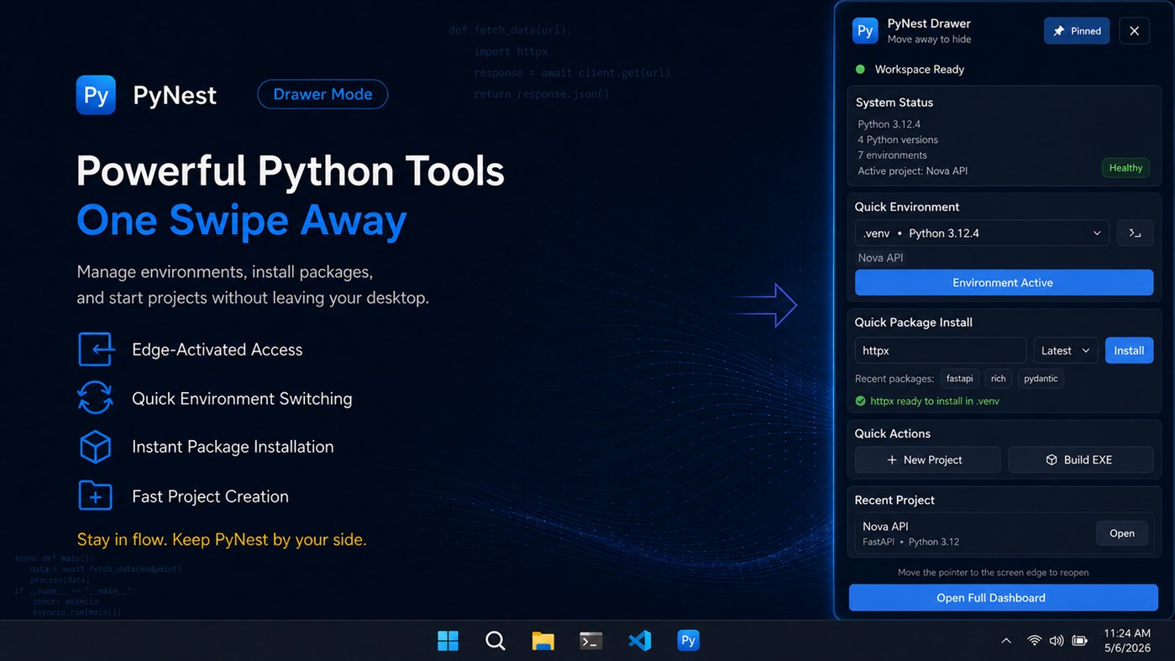The height and width of the screenshot is (661, 1175).
Task: Click the Edge-Activated Access arrow icon
Action: point(96,349)
